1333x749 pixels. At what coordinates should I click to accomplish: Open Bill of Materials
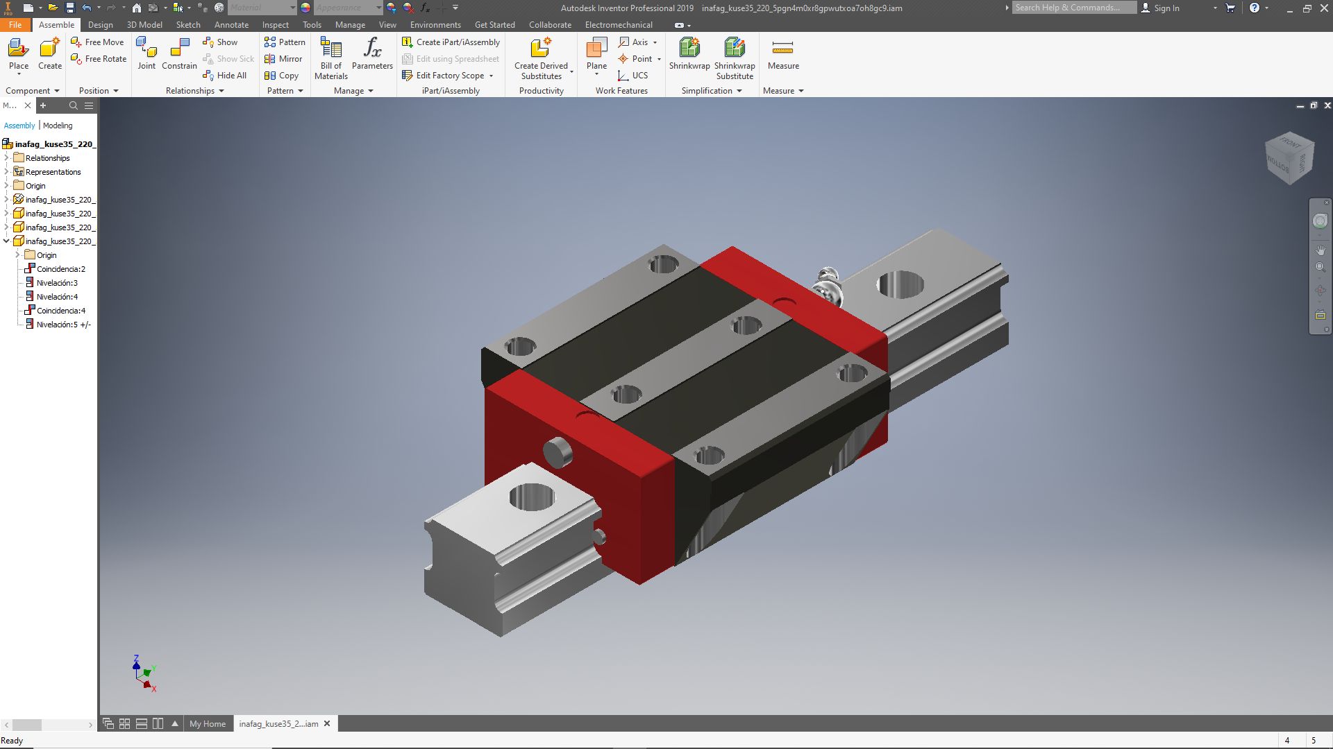pos(331,58)
